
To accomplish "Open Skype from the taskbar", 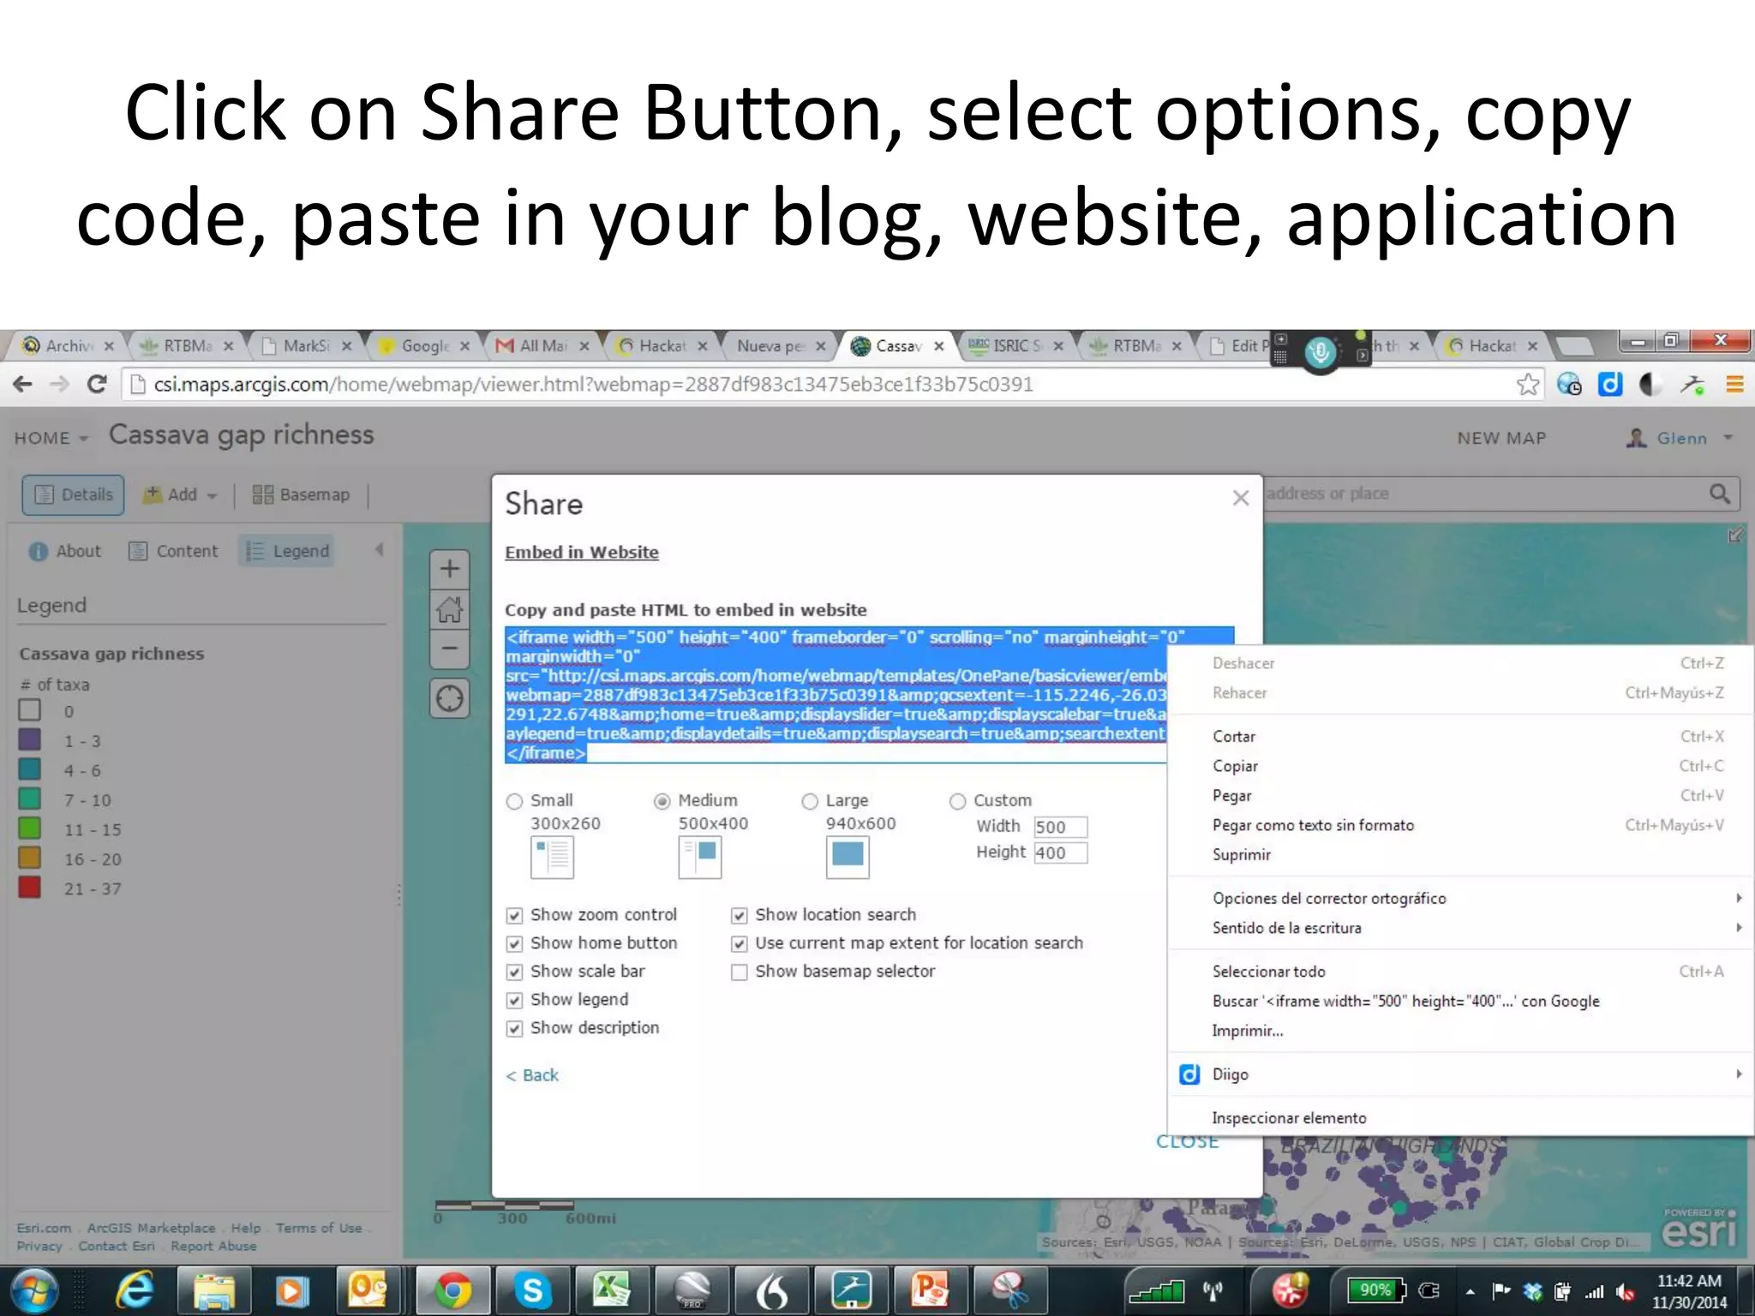I will (x=532, y=1290).
